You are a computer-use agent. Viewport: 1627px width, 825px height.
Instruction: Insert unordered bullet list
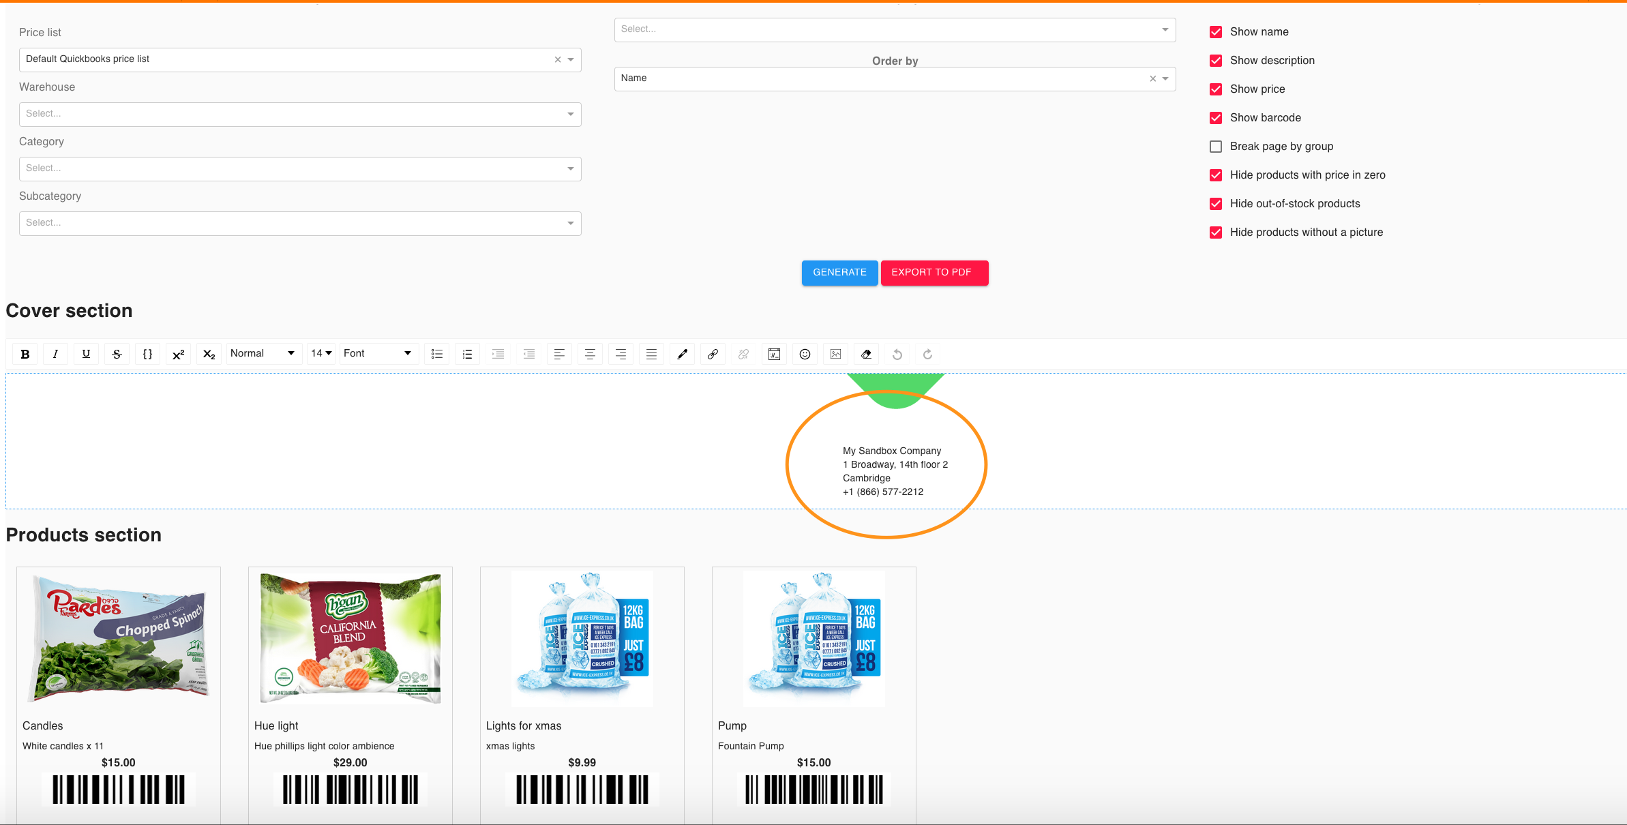[437, 354]
